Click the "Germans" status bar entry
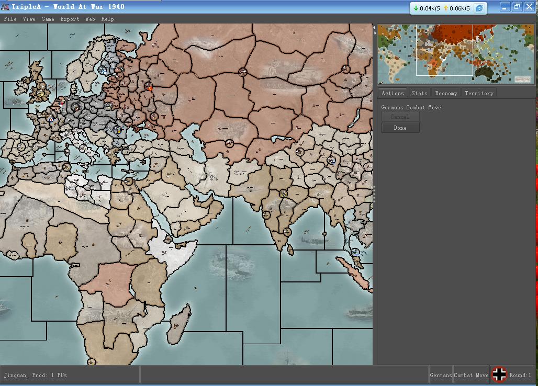Viewport: 538px width, 386px height. (441, 375)
